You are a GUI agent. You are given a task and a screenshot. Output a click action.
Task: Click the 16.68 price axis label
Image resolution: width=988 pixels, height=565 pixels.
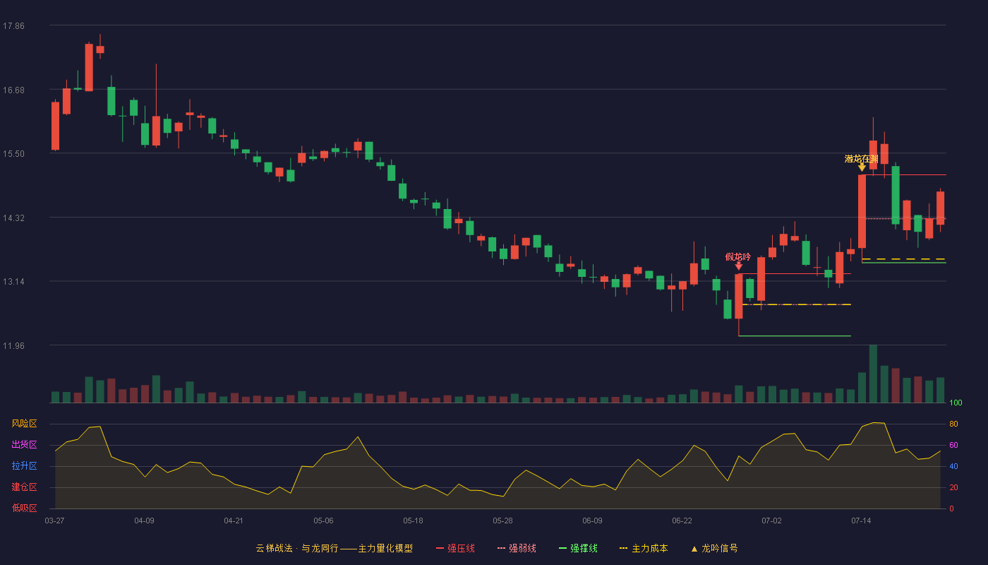(x=14, y=90)
